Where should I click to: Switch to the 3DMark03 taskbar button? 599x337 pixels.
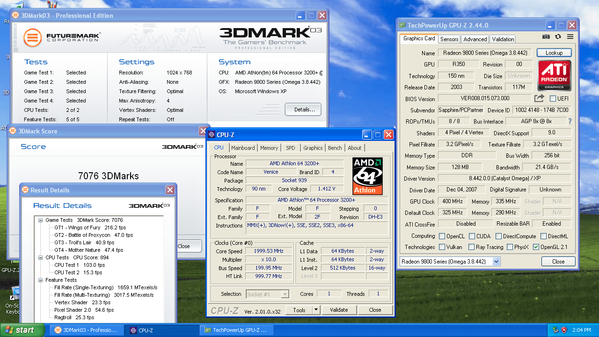88,330
